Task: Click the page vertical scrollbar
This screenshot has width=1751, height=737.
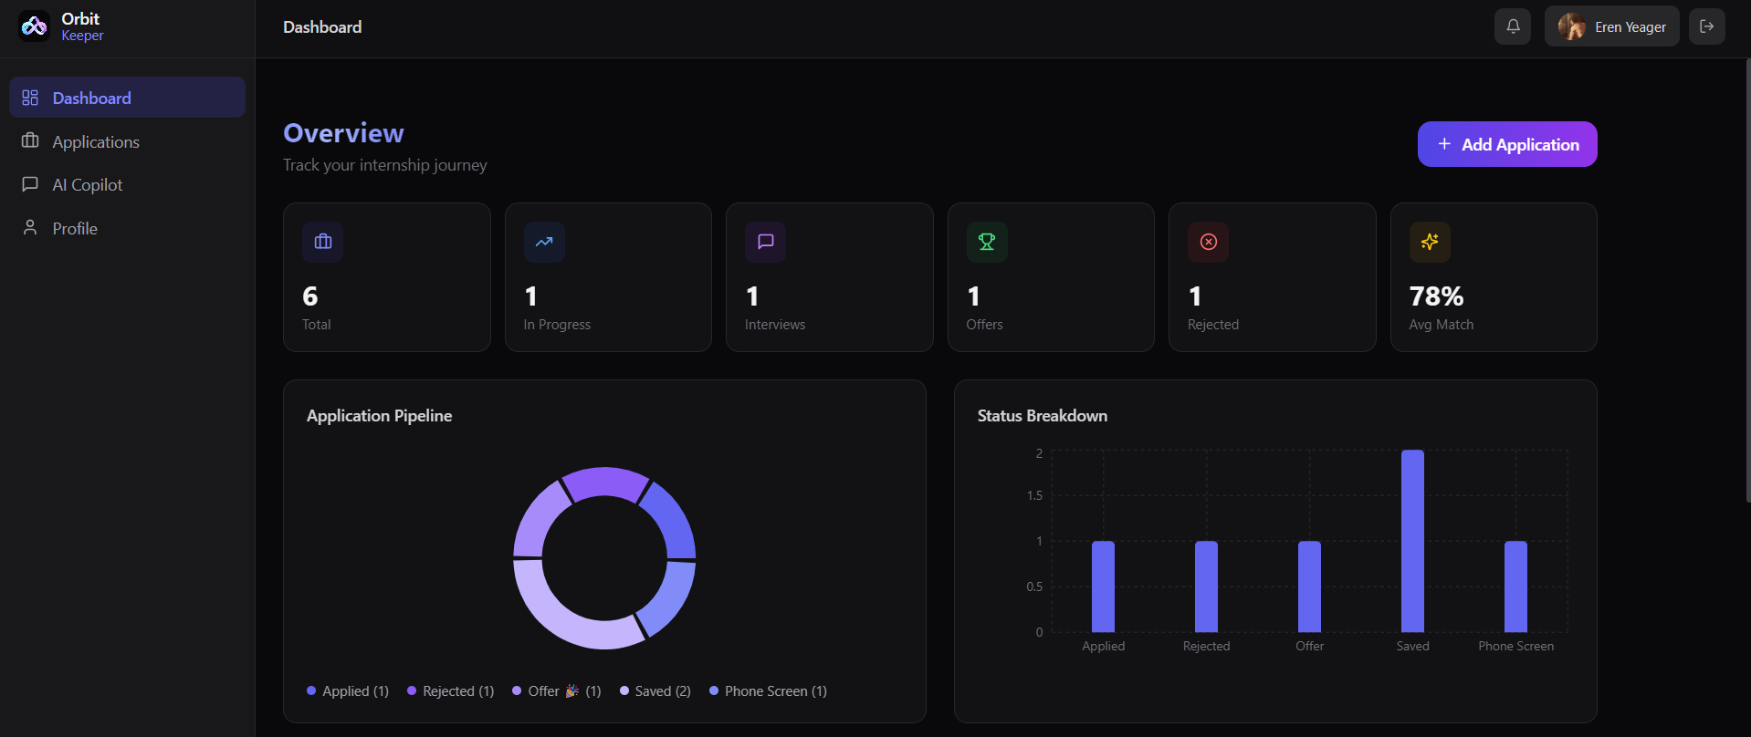Action: pos(1747,280)
